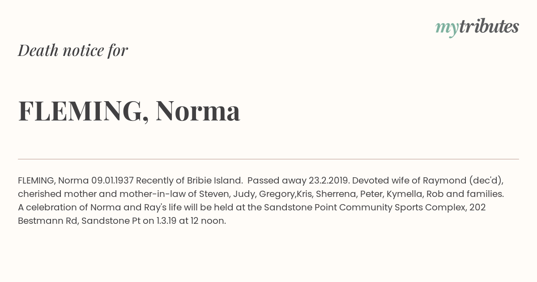
Task: Click the phrase "Rob and families"
Action: coord(464,194)
